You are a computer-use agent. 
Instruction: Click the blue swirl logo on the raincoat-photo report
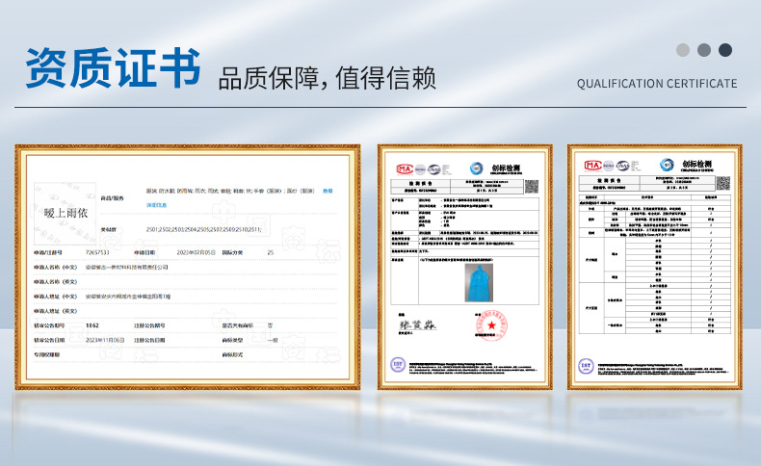coord(477,168)
